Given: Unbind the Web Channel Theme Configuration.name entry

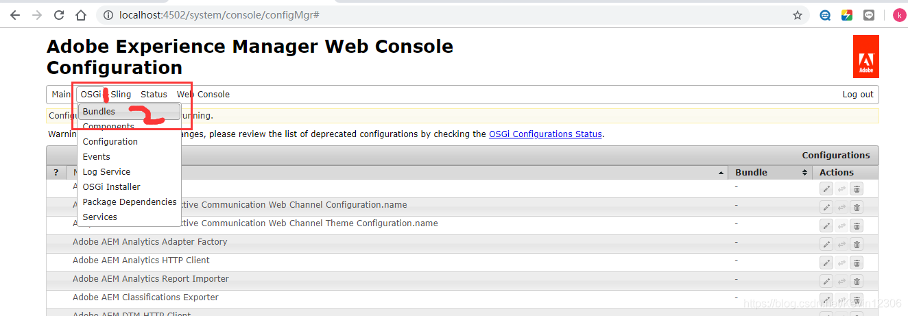Looking at the screenshot, I should pyautogui.click(x=841, y=226).
